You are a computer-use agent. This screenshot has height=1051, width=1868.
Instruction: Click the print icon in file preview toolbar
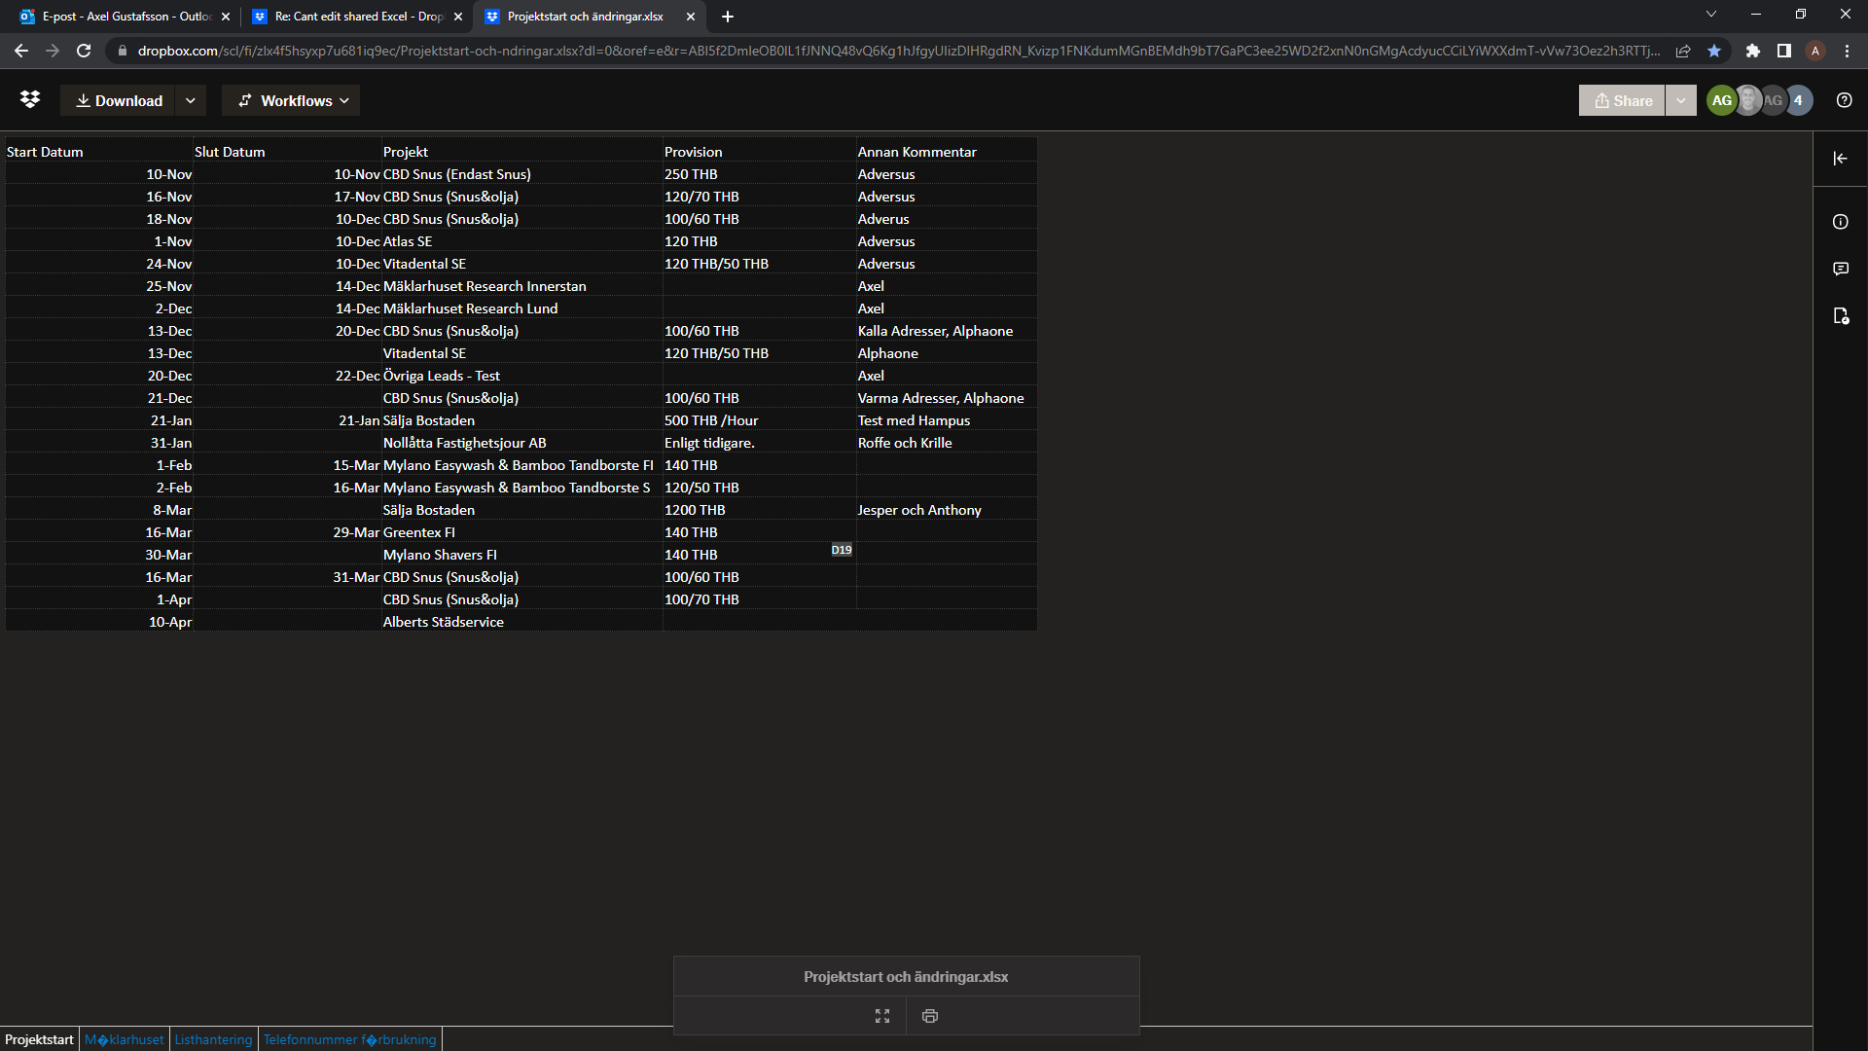click(x=930, y=1015)
